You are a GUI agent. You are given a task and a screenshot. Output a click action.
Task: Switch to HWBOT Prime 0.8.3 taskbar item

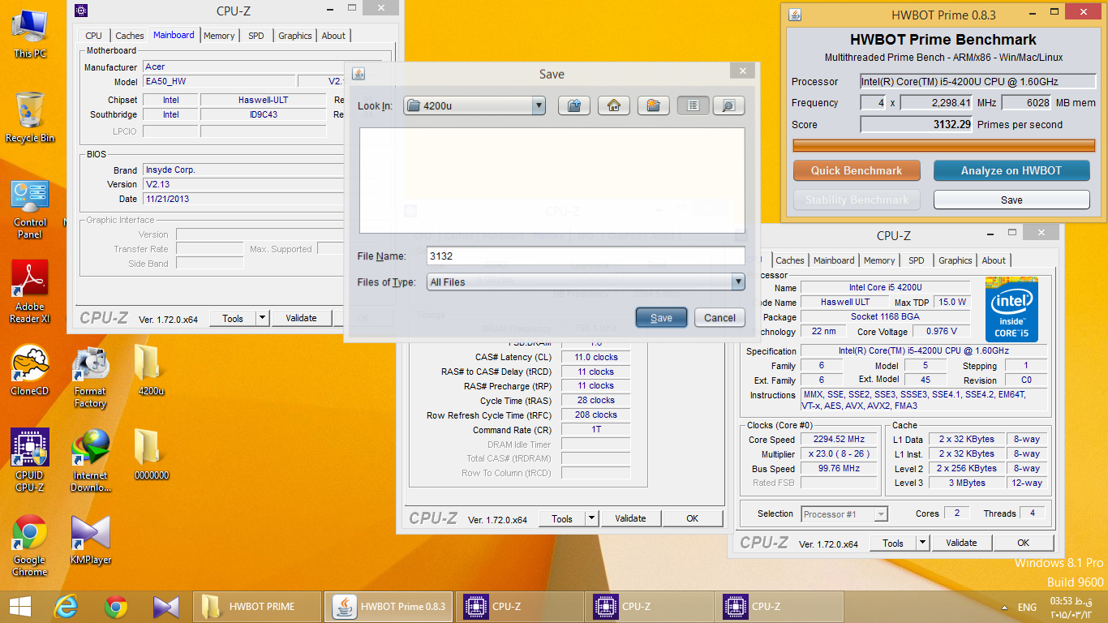click(388, 606)
